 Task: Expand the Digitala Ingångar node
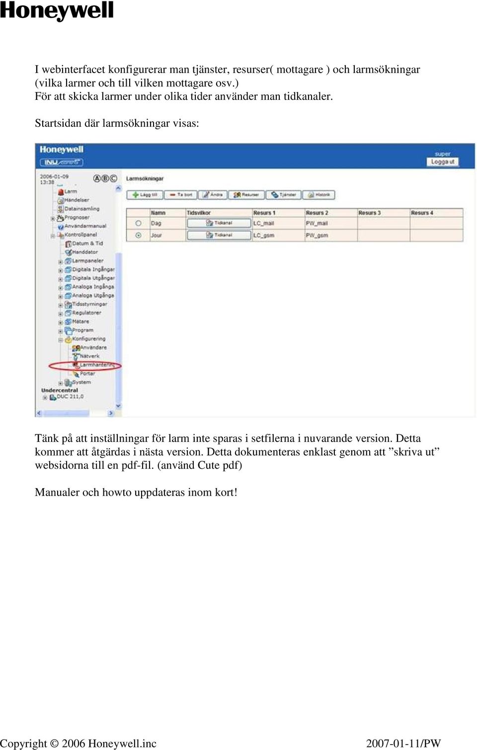pos(61,270)
